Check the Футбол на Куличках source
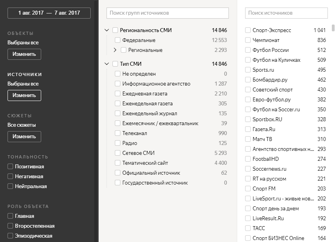 pos(248,60)
